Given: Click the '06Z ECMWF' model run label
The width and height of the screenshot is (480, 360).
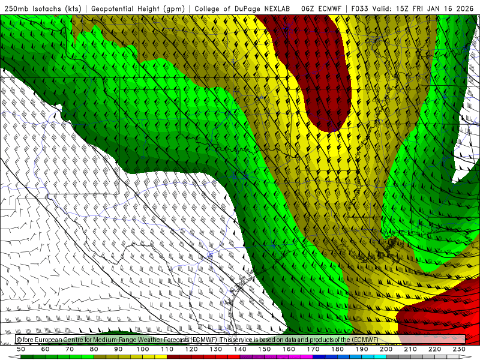Looking at the screenshot, I should tap(321, 8).
